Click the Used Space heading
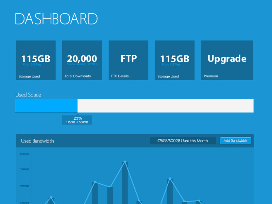Screen dimensions: 272x204 pyautogui.click(x=28, y=95)
